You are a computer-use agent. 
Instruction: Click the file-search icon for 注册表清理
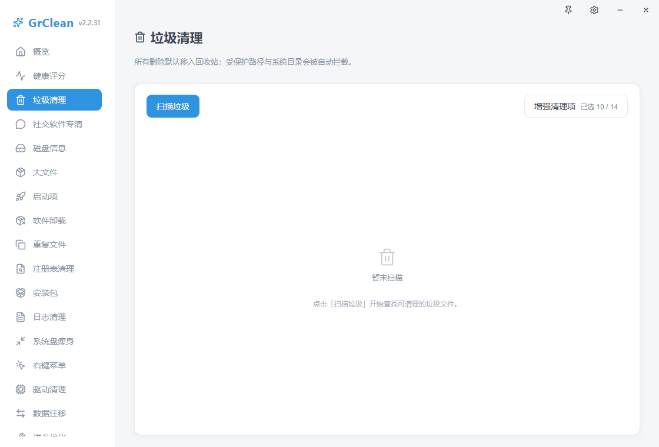click(21, 269)
